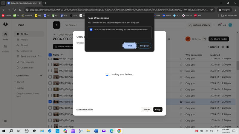Click the Copy button
The height and width of the screenshot is (134, 239).
tap(158, 109)
